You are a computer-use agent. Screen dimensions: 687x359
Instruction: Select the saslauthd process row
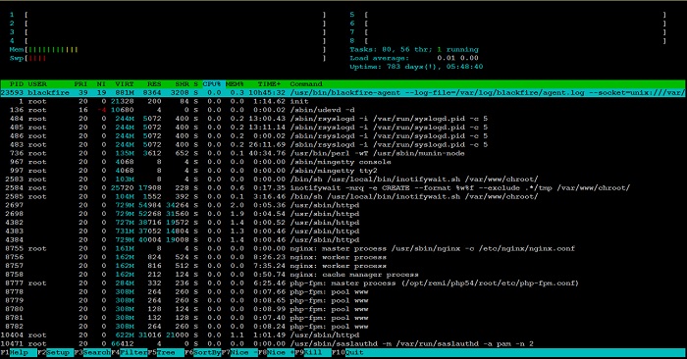(x=343, y=343)
